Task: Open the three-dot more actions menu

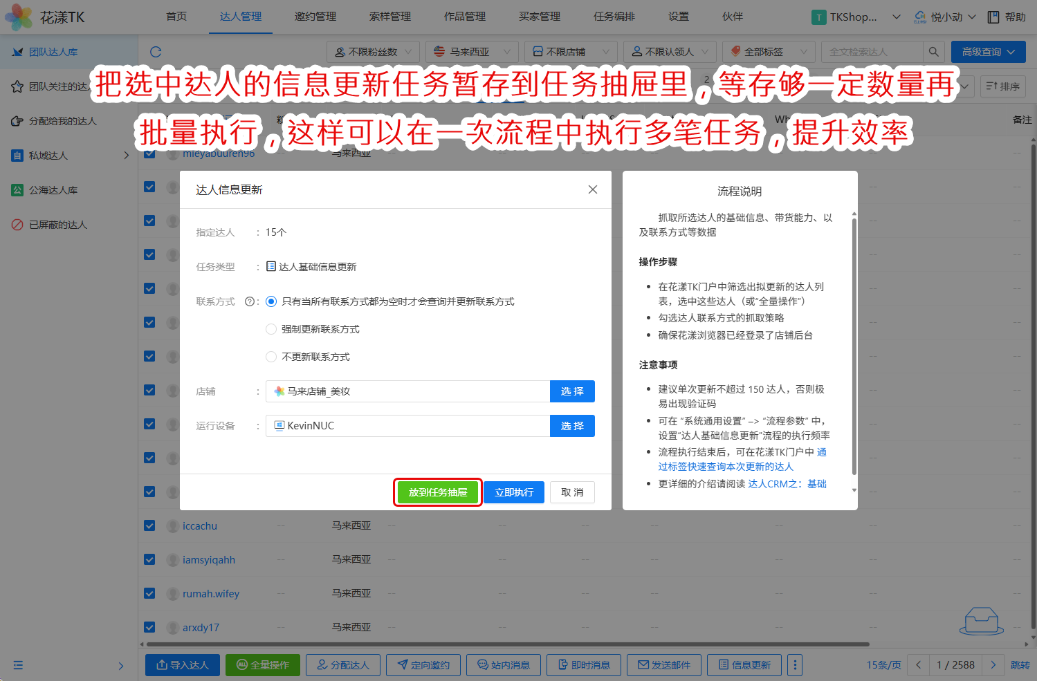Action: tap(795, 664)
